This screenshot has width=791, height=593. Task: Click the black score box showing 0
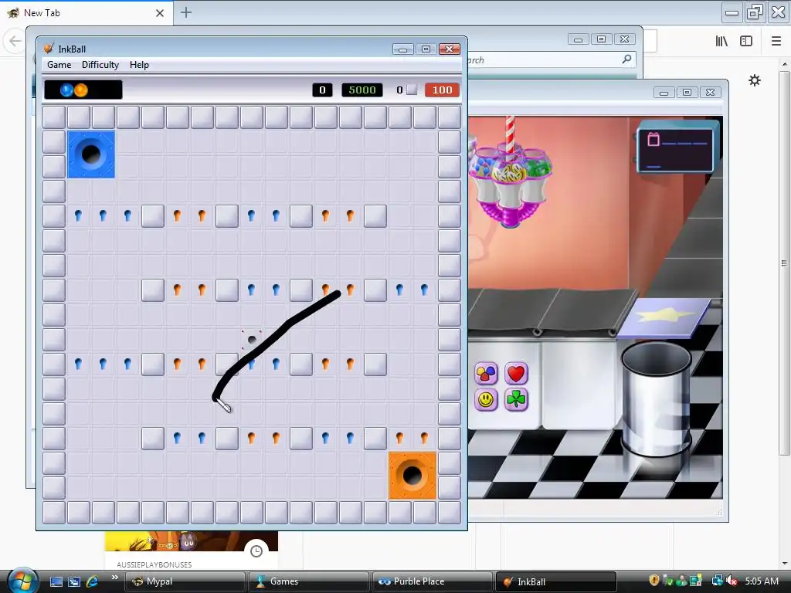click(x=322, y=90)
